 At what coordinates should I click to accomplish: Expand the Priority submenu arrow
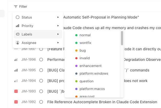[x=58, y=26]
